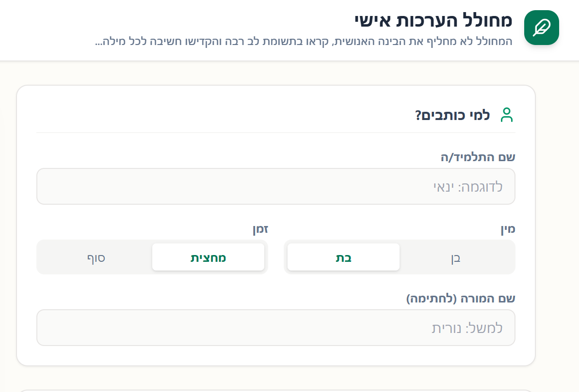
Task: Click the next card peeking at bottom
Action: (275, 390)
